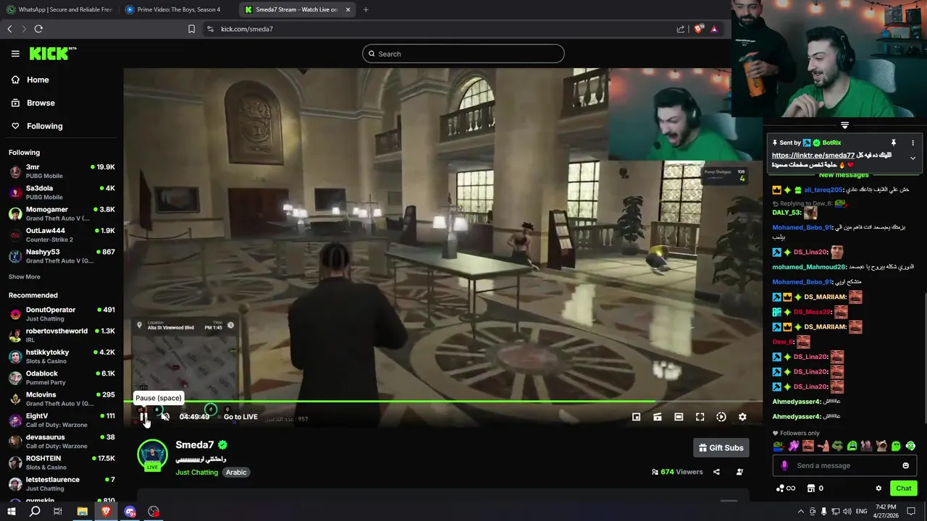Image resolution: width=927 pixels, height=521 pixels.
Task: Open Mclovins recommended channel
Action: pos(62,399)
